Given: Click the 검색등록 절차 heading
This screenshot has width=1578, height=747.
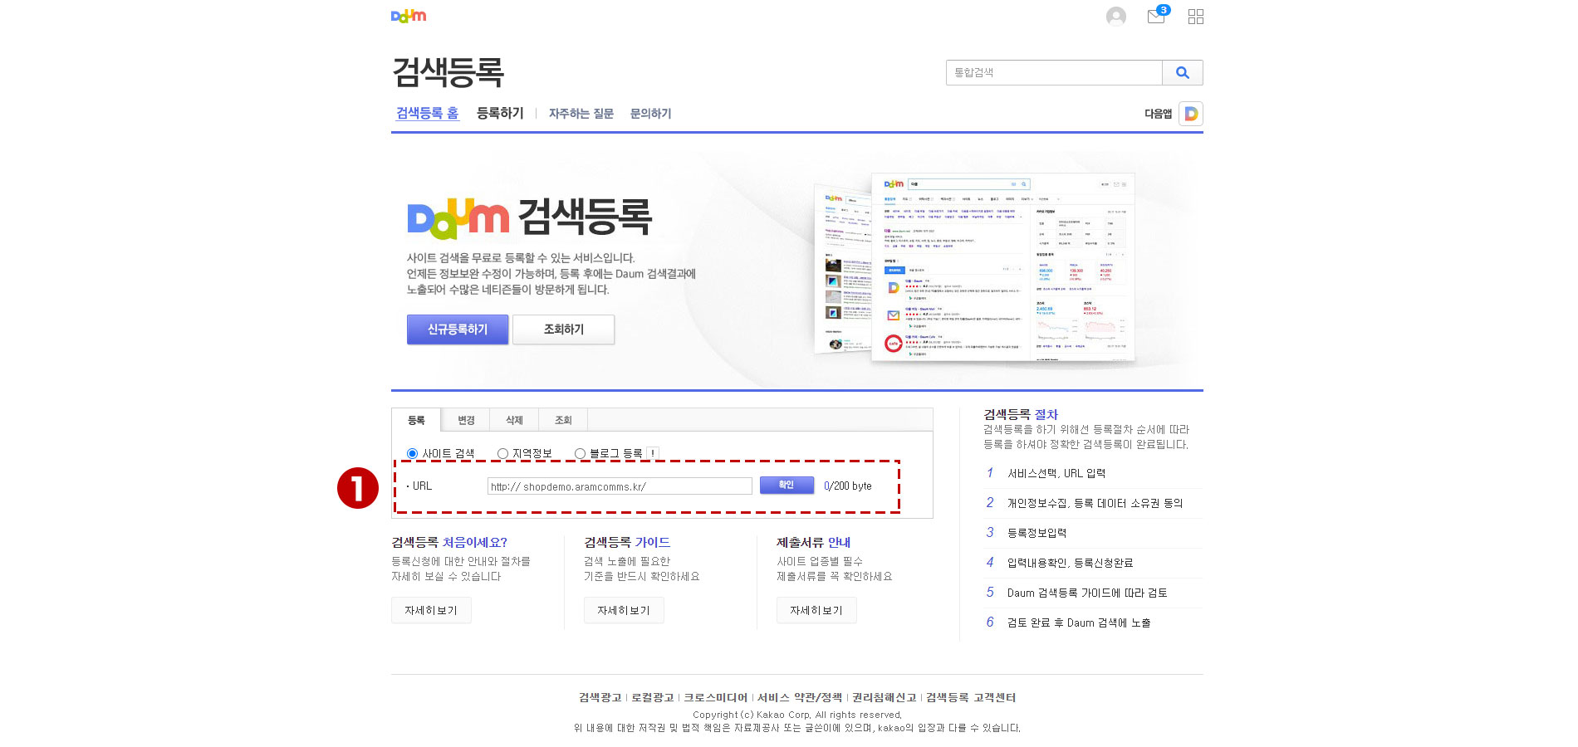Looking at the screenshot, I should click(x=1021, y=414).
